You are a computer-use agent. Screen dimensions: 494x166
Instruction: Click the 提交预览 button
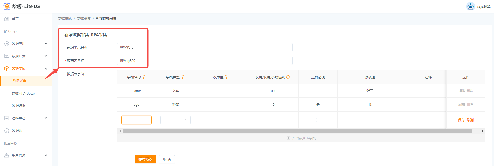(x=145, y=159)
